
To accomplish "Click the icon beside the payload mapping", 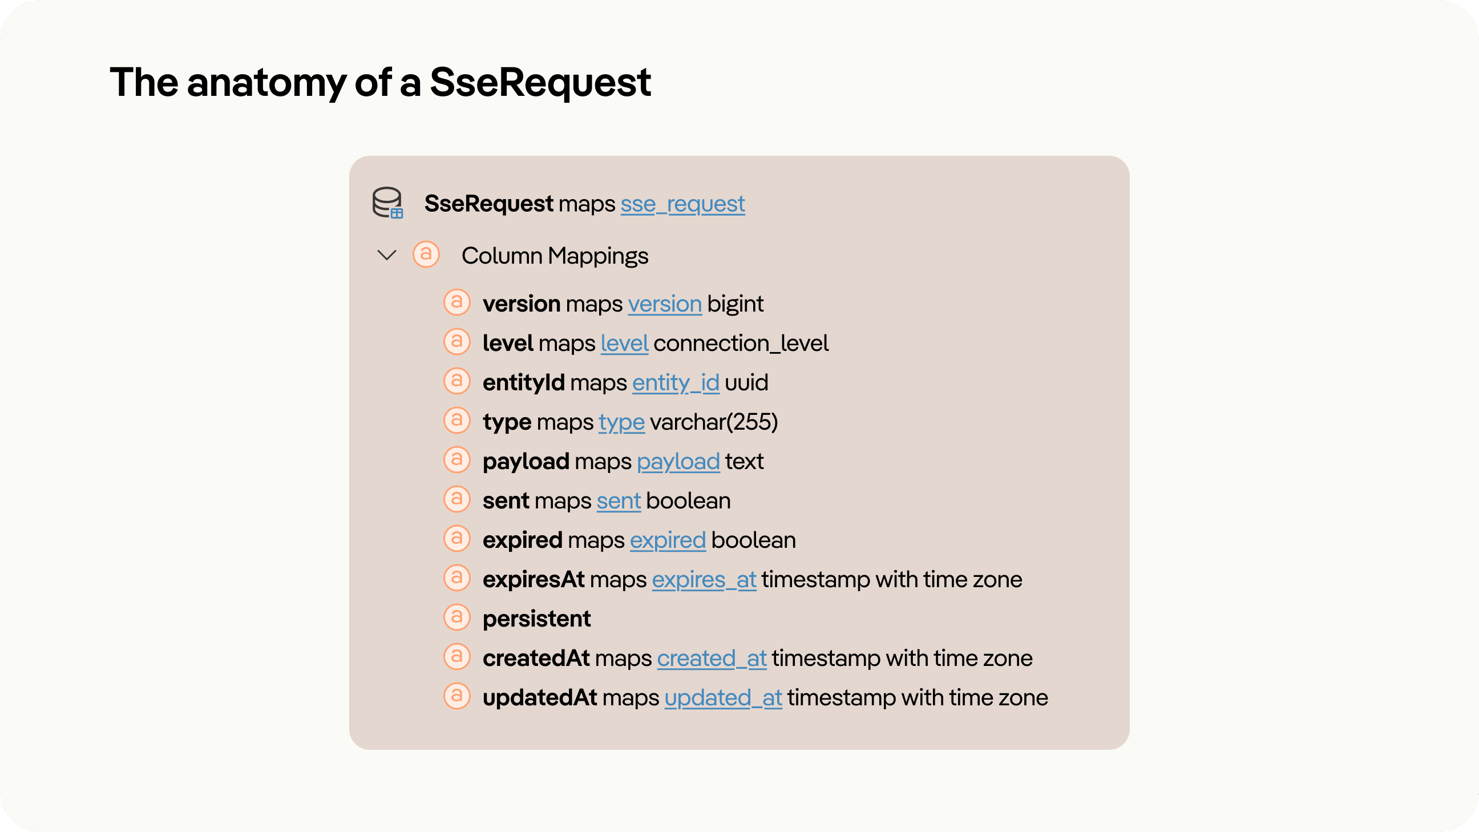I will (x=457, y=460).
